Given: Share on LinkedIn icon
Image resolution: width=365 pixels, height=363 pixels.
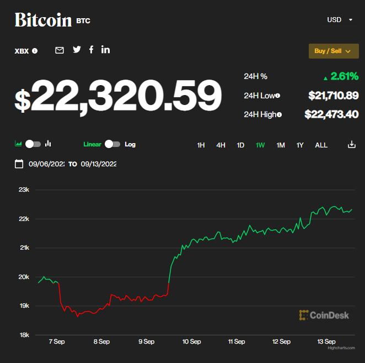Looking at the screenshot, I should 105,50.
